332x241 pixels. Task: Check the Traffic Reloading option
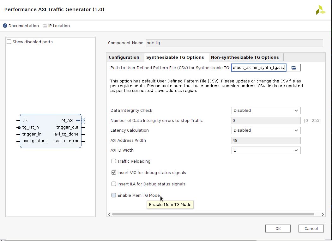tap(113, 161)
